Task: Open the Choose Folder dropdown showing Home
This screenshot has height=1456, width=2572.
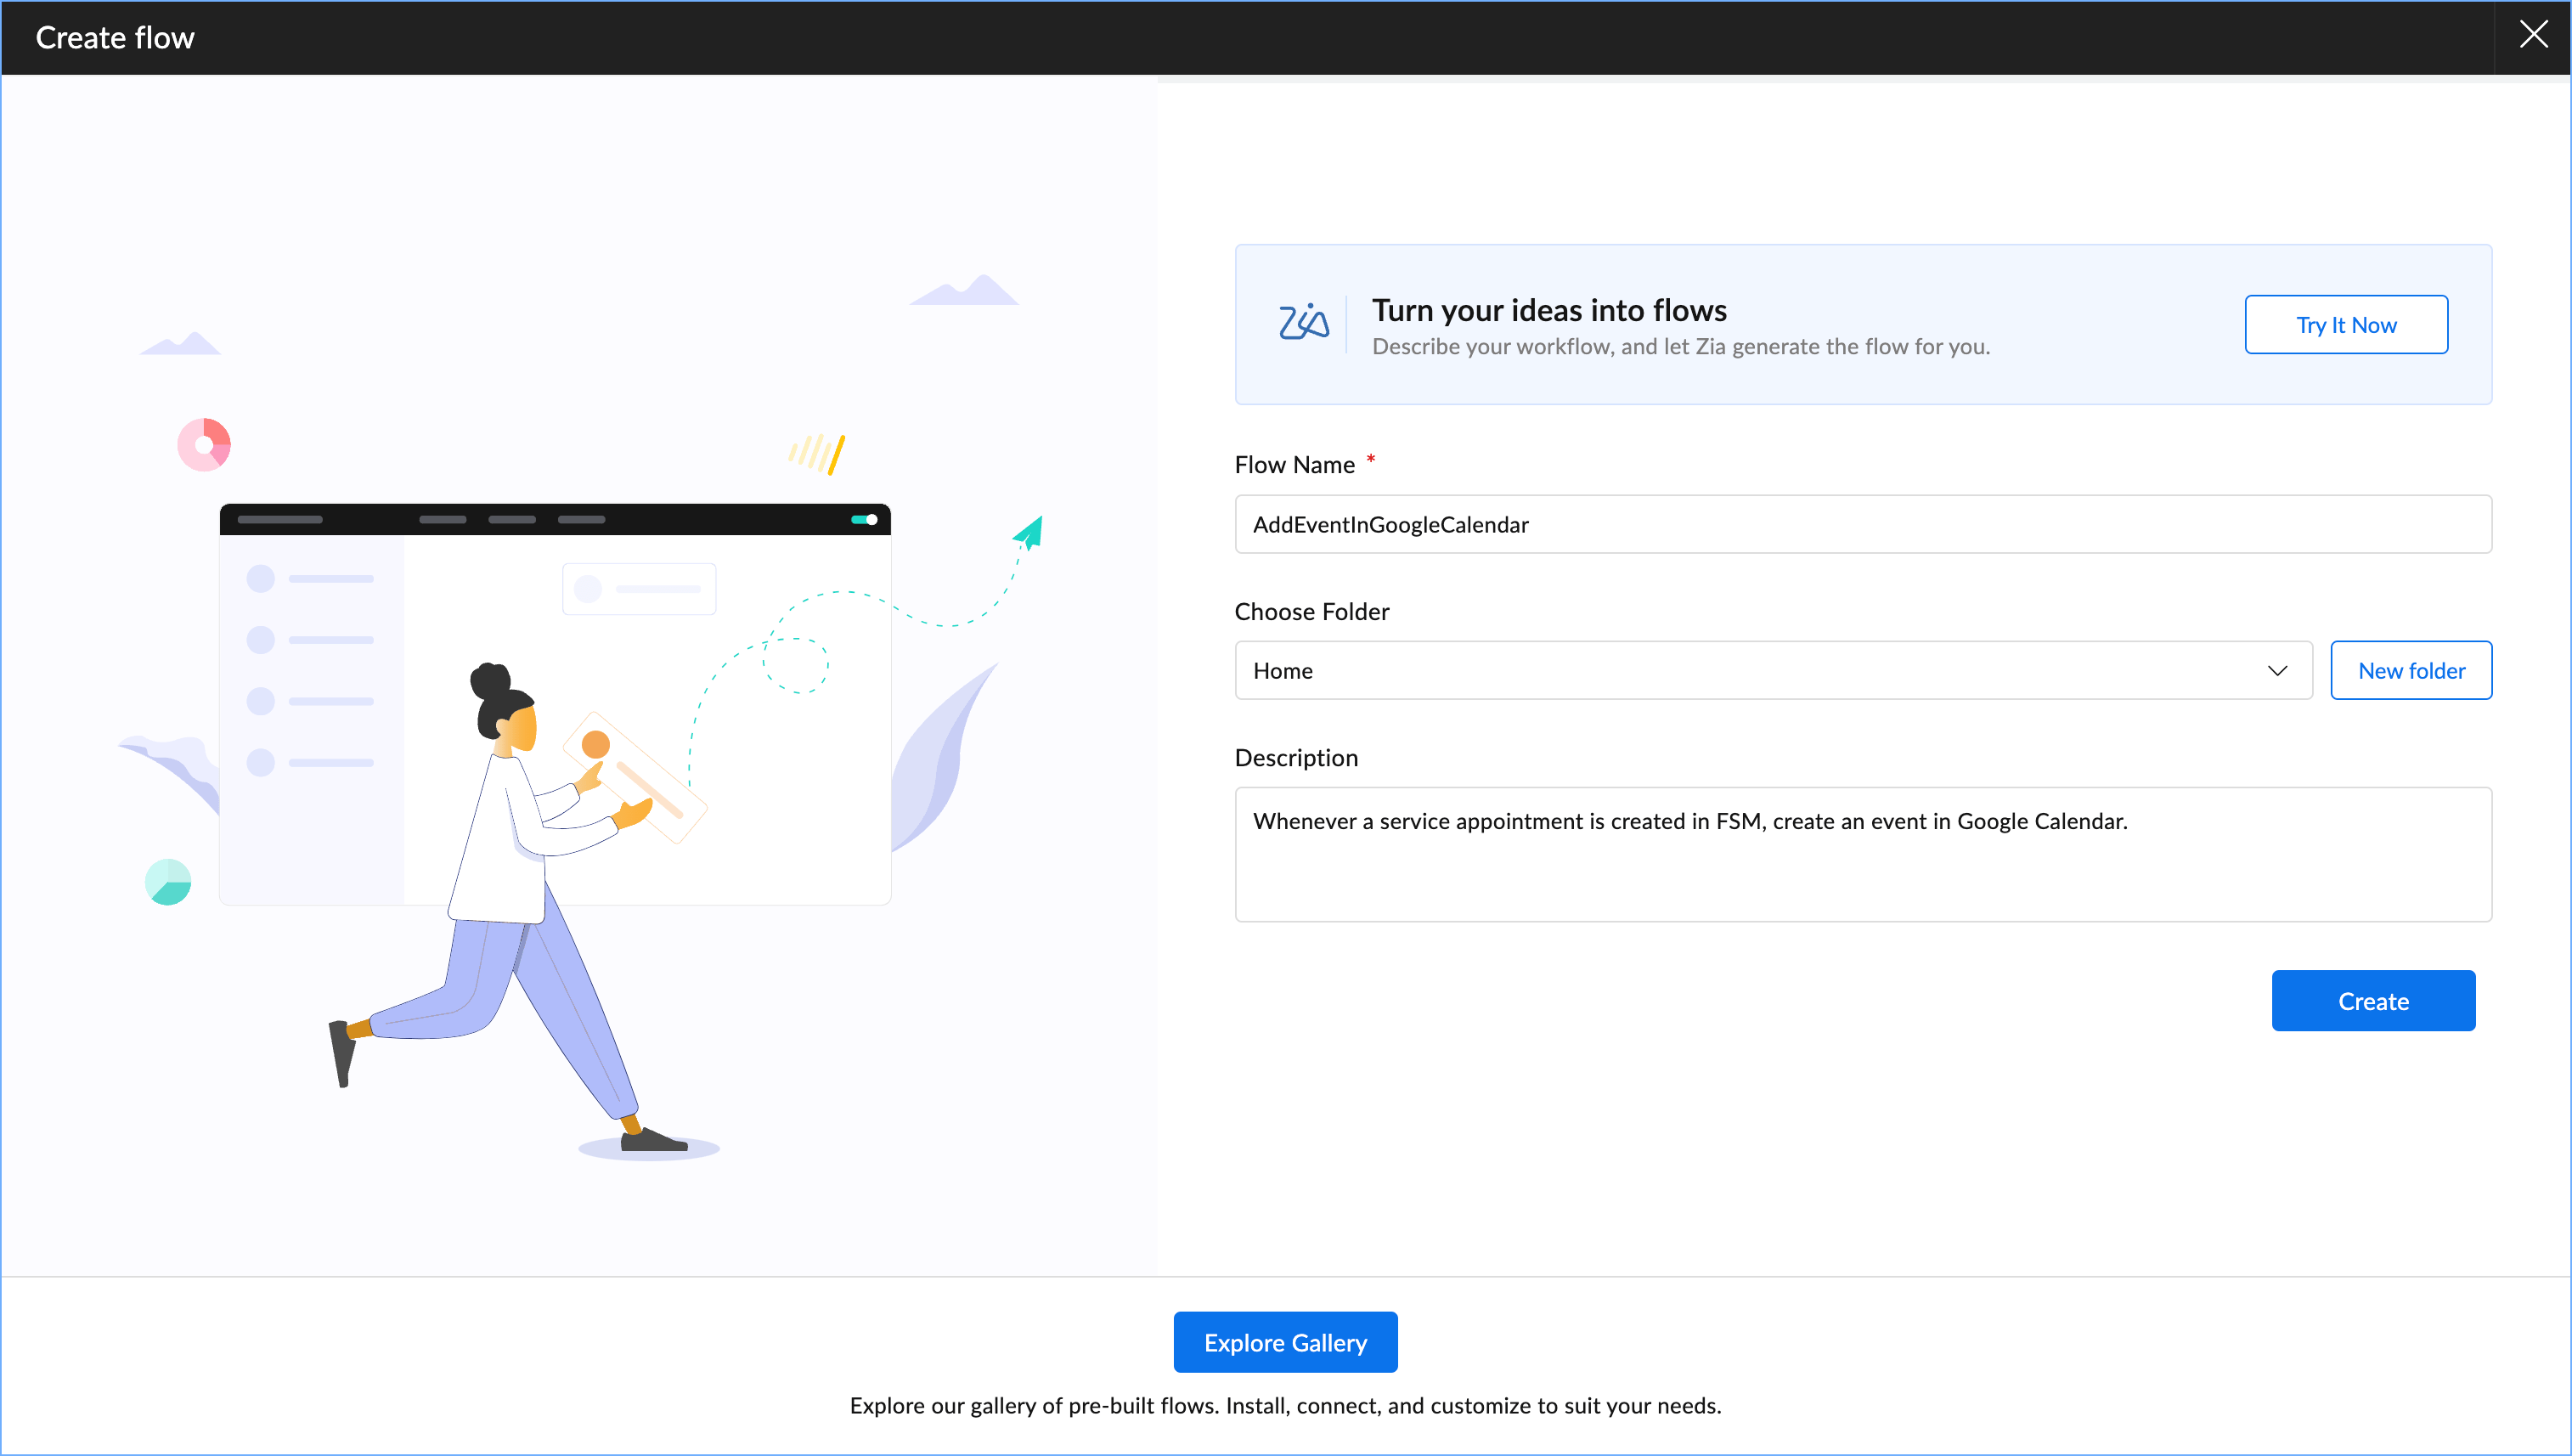Action: point(1759,670)
